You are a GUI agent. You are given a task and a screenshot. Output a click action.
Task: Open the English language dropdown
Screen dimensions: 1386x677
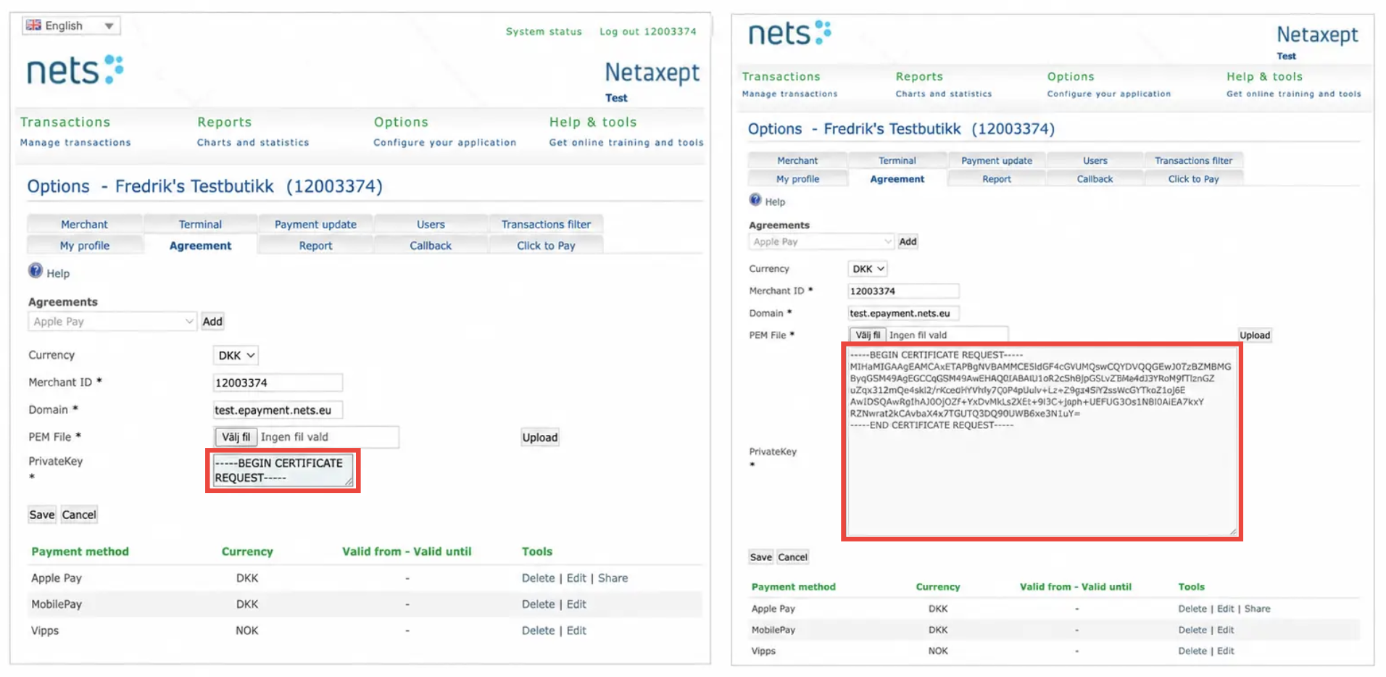click(71, 25)
